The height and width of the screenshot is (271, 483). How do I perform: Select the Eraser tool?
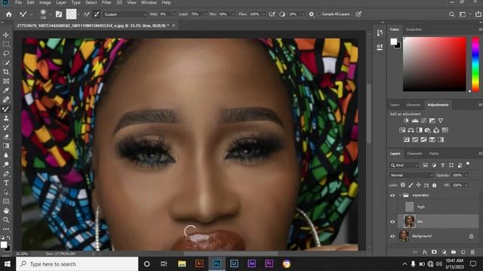pos(6,137)
